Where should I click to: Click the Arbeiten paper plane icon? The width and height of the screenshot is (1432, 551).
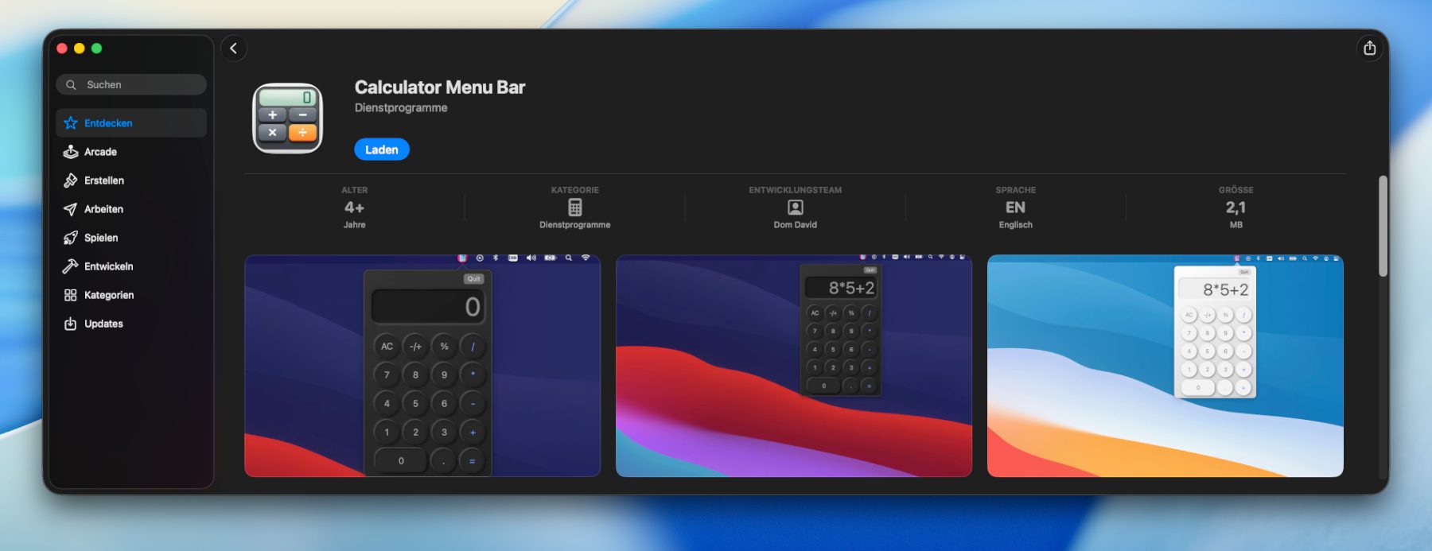[71, 209]
